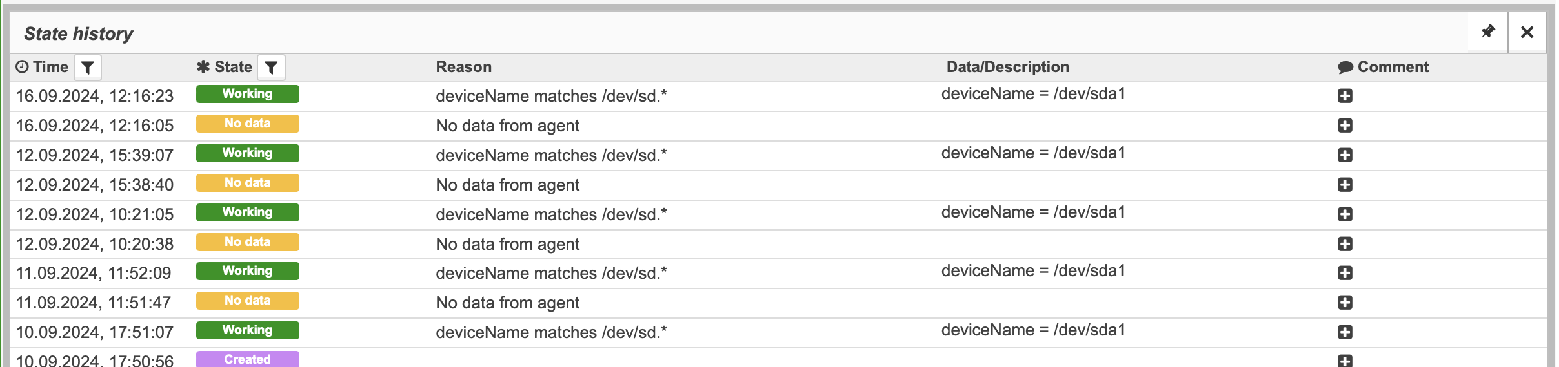The image size is (1559, 367).
Task: Add comment to 12.09.2024, 15:39:07 entry
Action: 1345,155
